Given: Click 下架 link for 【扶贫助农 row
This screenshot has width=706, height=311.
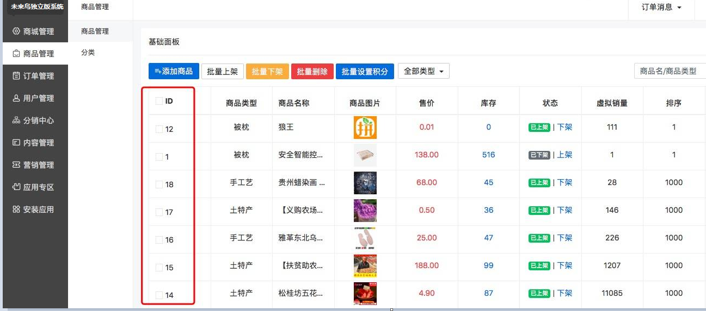Looking at the screenshot, I should coord(564,265).
